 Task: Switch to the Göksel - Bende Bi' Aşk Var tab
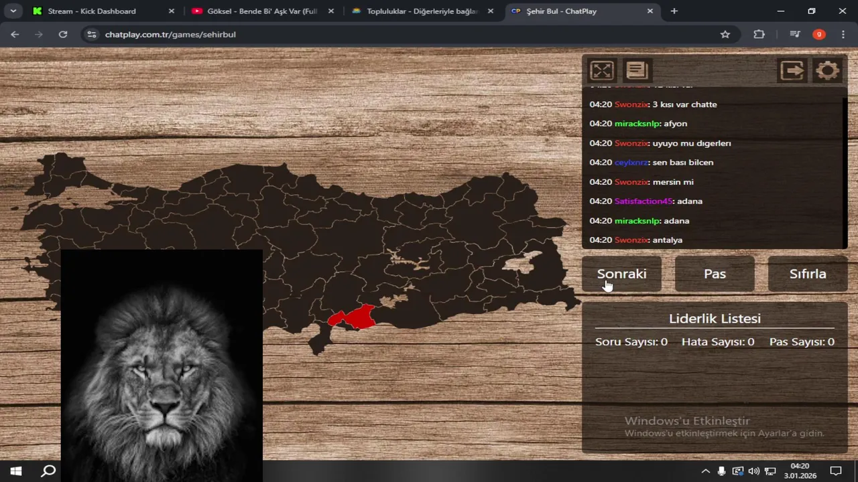262,11
